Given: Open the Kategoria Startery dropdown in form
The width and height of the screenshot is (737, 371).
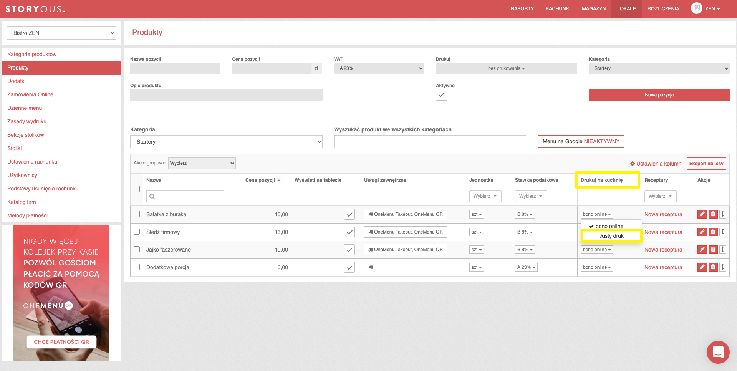Looking at the screenshot, I should coord(659,68).
